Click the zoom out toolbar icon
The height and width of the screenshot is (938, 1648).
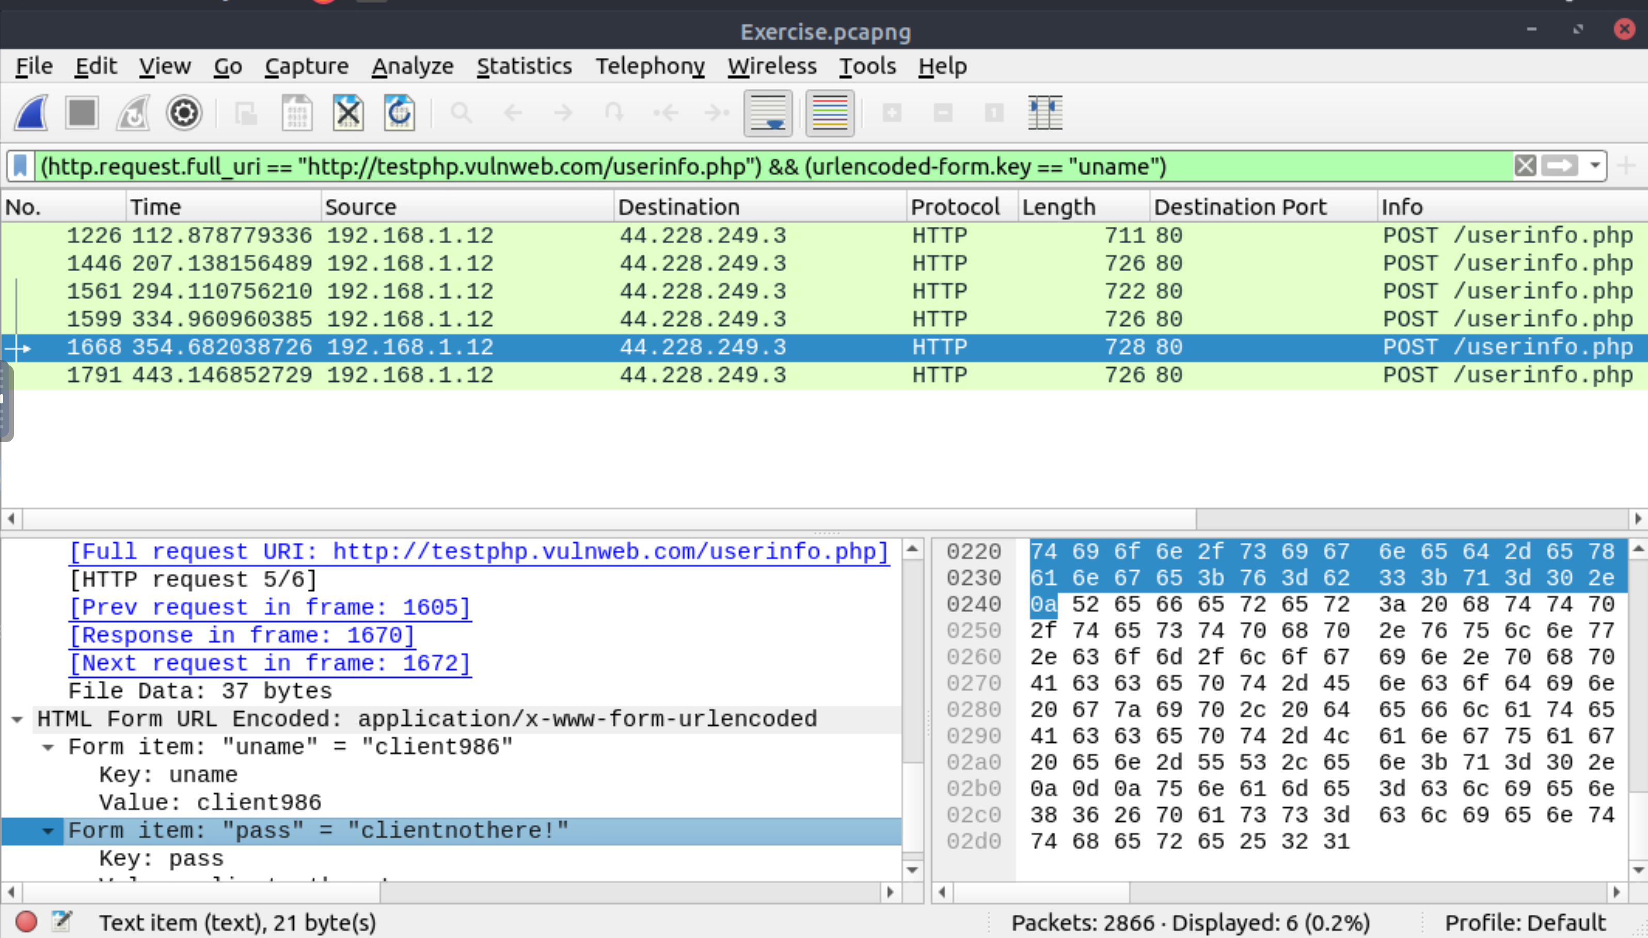(x=943, y=114)
